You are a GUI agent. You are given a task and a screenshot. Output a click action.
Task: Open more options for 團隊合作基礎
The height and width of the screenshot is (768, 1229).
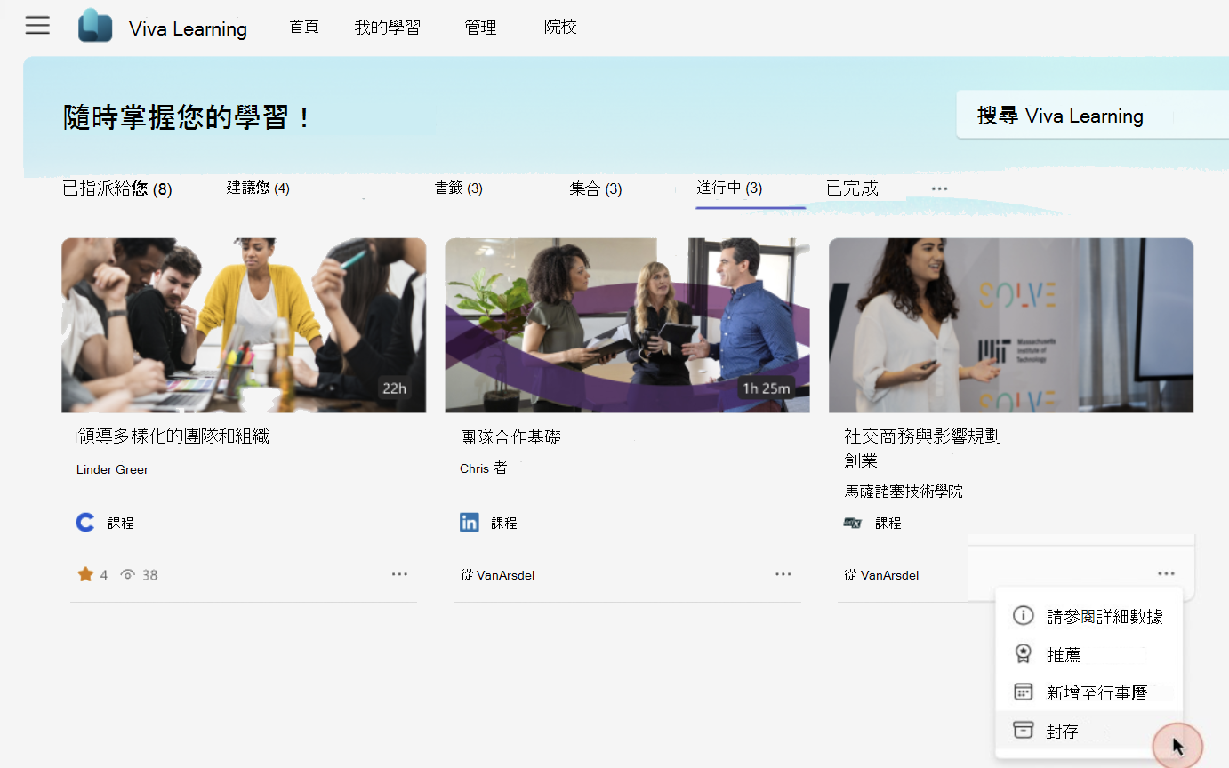coord(783,574)
